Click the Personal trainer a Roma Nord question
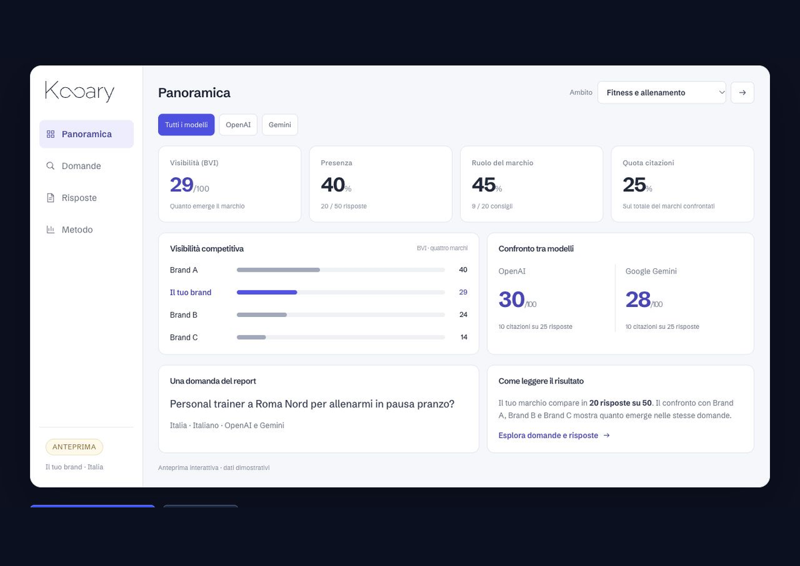 pyautogui.click(x=312, y=404)
